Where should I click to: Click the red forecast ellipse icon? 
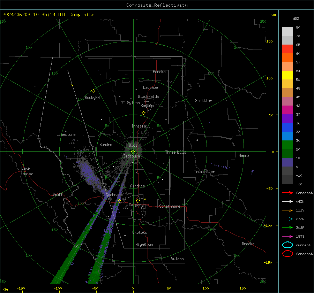pyautogui.click(x=287, y=254)
